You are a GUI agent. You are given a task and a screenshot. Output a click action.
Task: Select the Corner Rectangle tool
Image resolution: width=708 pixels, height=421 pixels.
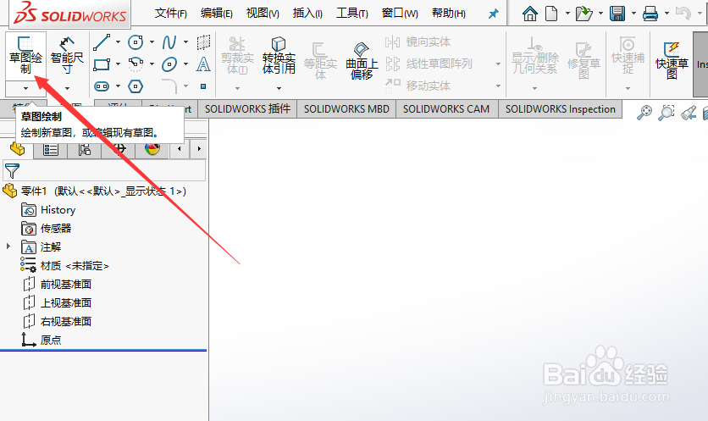click(102, 64)
